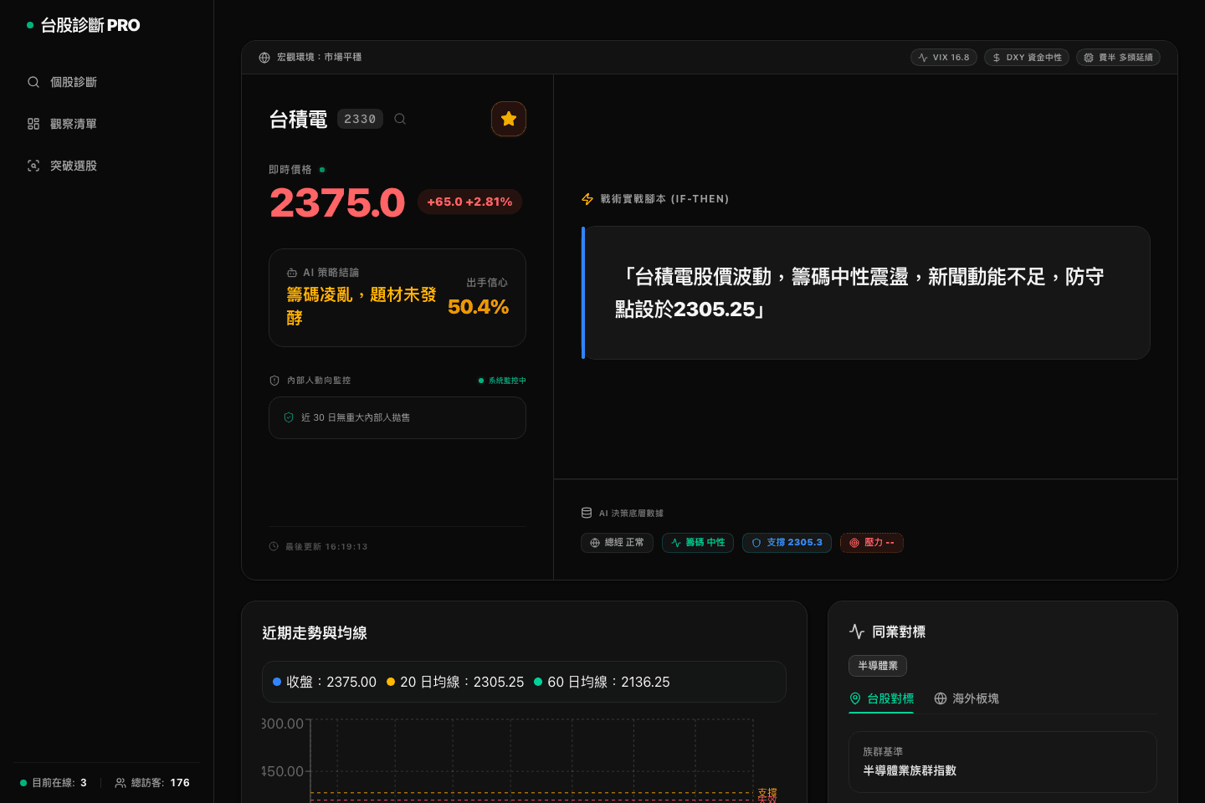The height and width of the screenshot is (803, 1205).
Task: Click the 2330 stock code badge
Action: coord(360,119)
